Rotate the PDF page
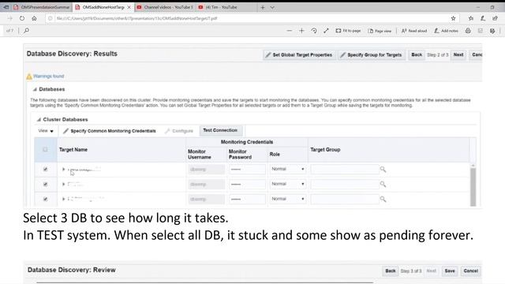 click(x=314, y=31)
